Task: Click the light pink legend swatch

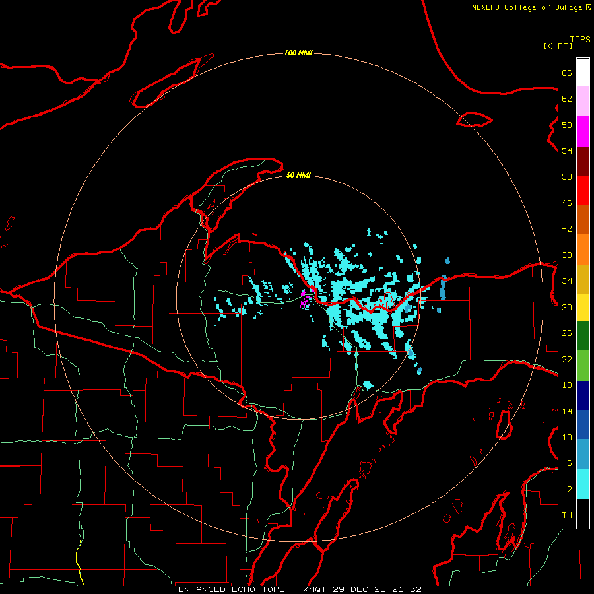Action: click(x=583, y=102)
